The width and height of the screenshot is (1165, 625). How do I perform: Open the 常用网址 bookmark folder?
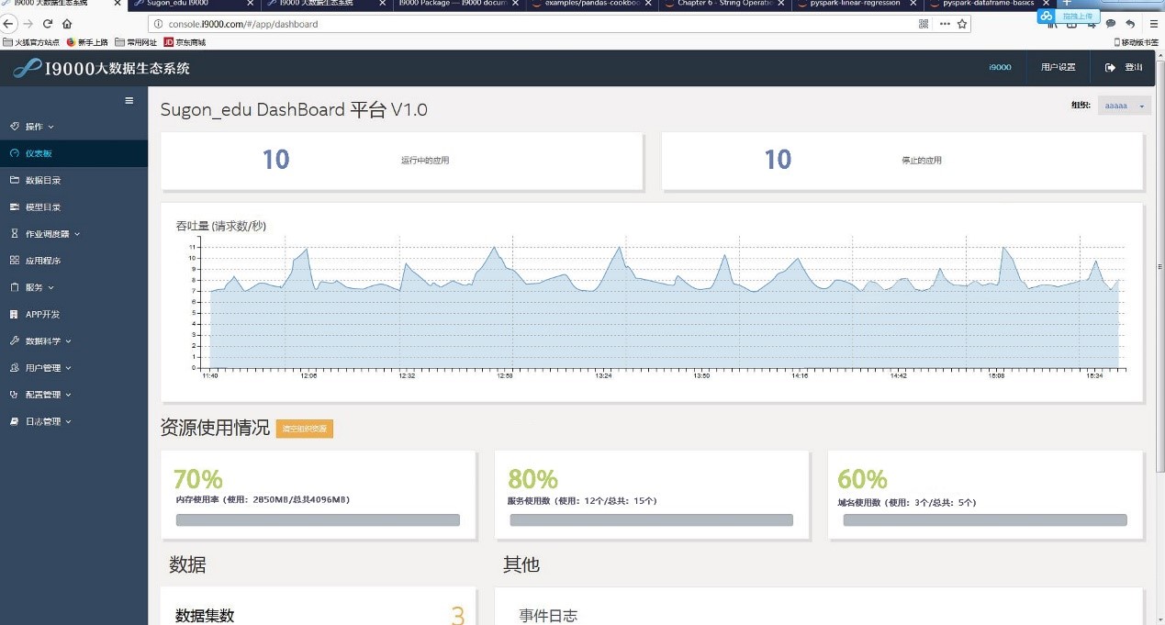(136, 42)
